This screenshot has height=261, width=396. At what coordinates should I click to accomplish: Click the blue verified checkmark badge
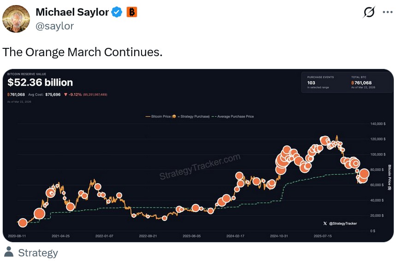[x=117, y=12]
